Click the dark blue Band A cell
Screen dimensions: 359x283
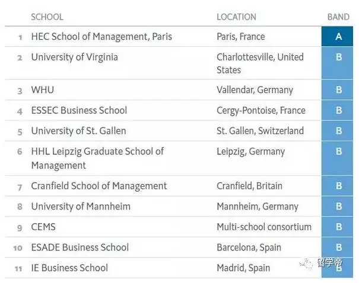click(x=339, y=37)
